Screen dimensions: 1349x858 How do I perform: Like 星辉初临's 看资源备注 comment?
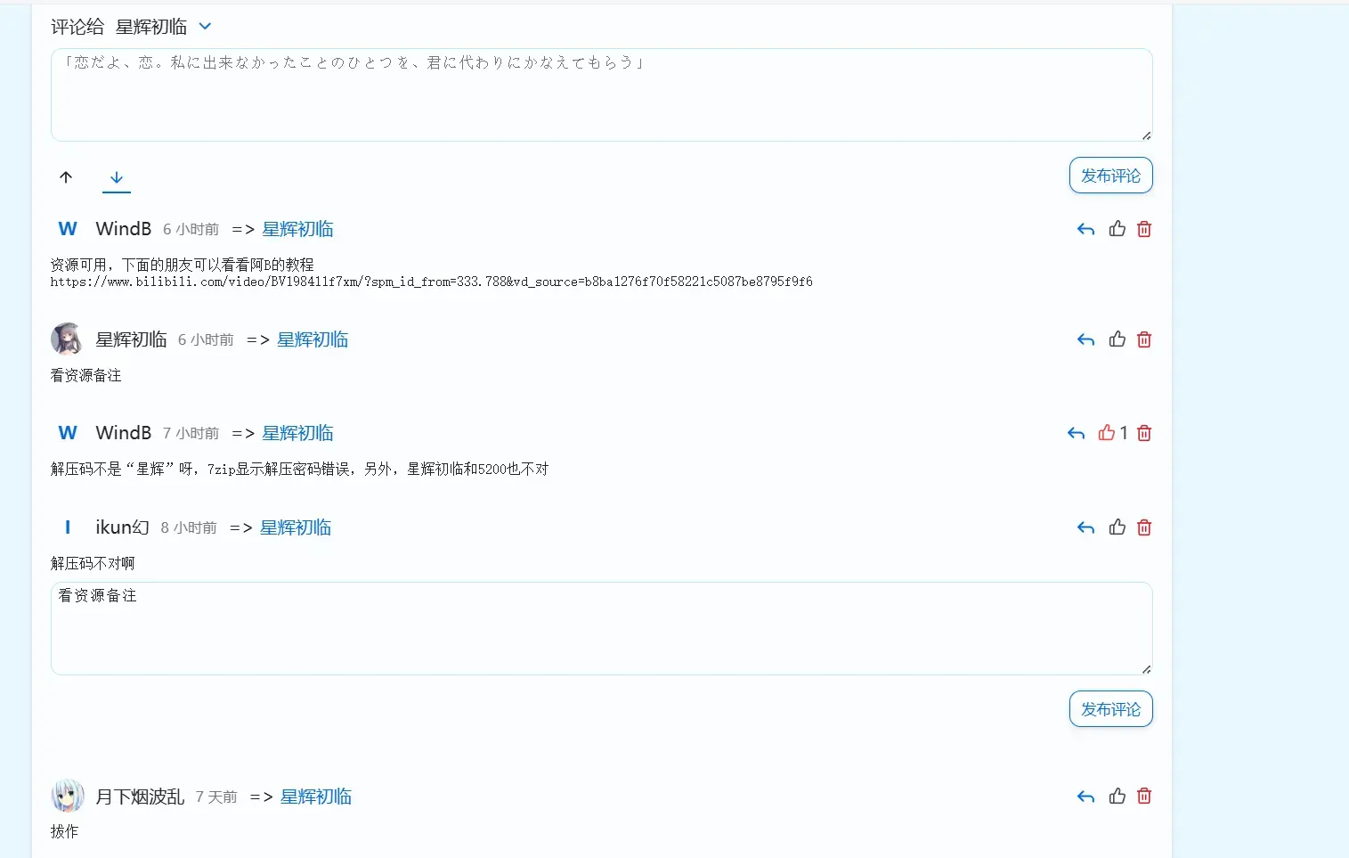[1117, 339]
